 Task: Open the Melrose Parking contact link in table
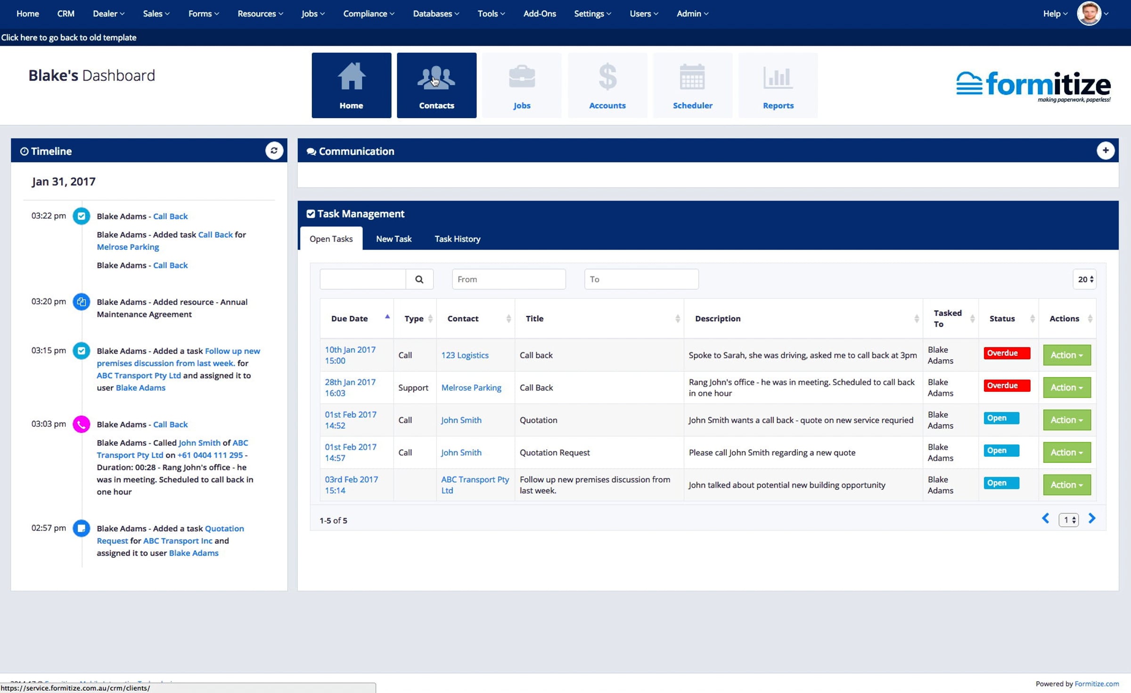tap(471, 387)
